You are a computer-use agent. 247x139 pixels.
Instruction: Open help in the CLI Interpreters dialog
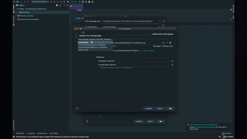[77, 108]
